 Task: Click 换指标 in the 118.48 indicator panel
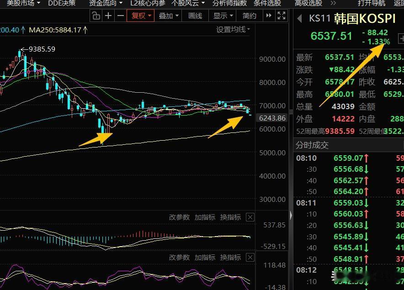pos(230,257)
